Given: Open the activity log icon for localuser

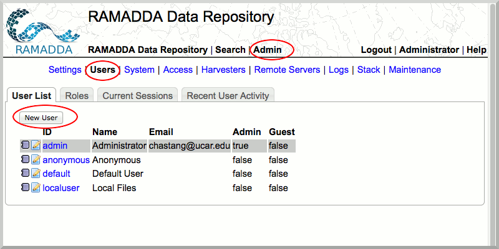Looking at the screenshot, I should pyautogui.click(x=25, y=188).
